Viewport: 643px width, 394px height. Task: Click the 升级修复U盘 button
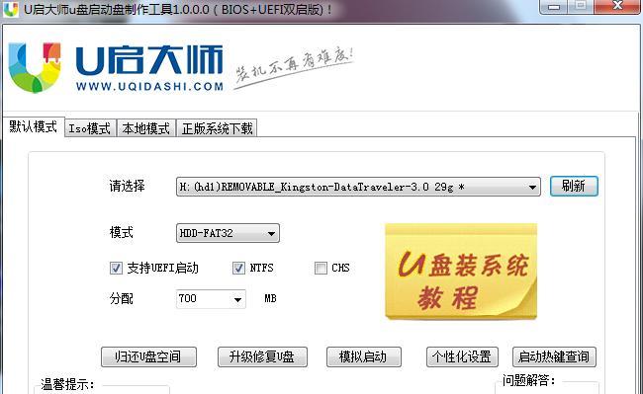click(262, 356)
